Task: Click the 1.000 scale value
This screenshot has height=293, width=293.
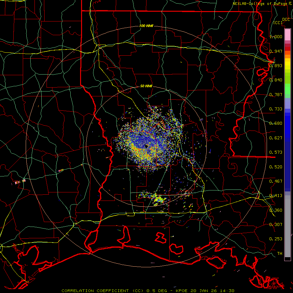Action: [x=276, y=36]
